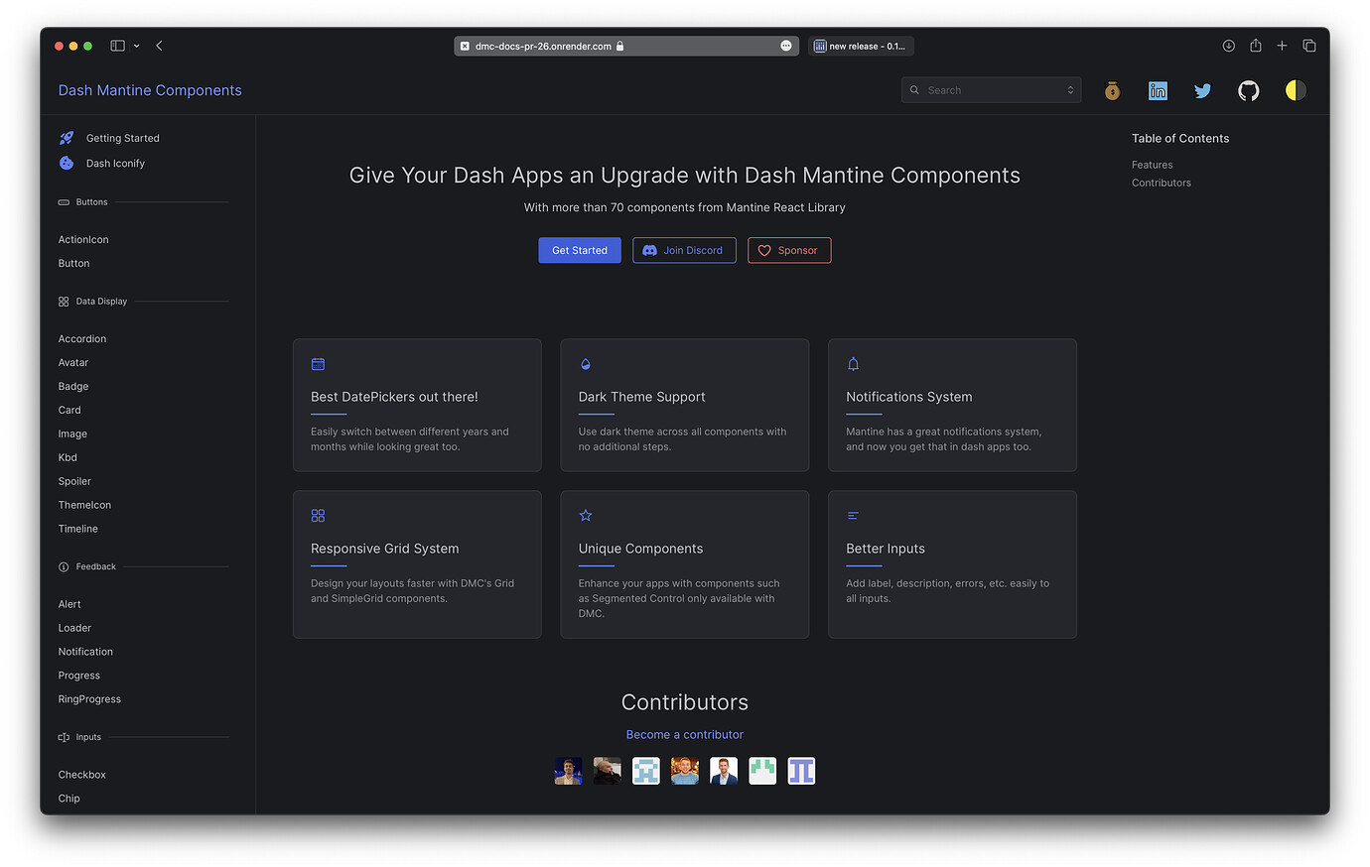
Task: Open the Become a contributor link
Action: coord(684,734)
